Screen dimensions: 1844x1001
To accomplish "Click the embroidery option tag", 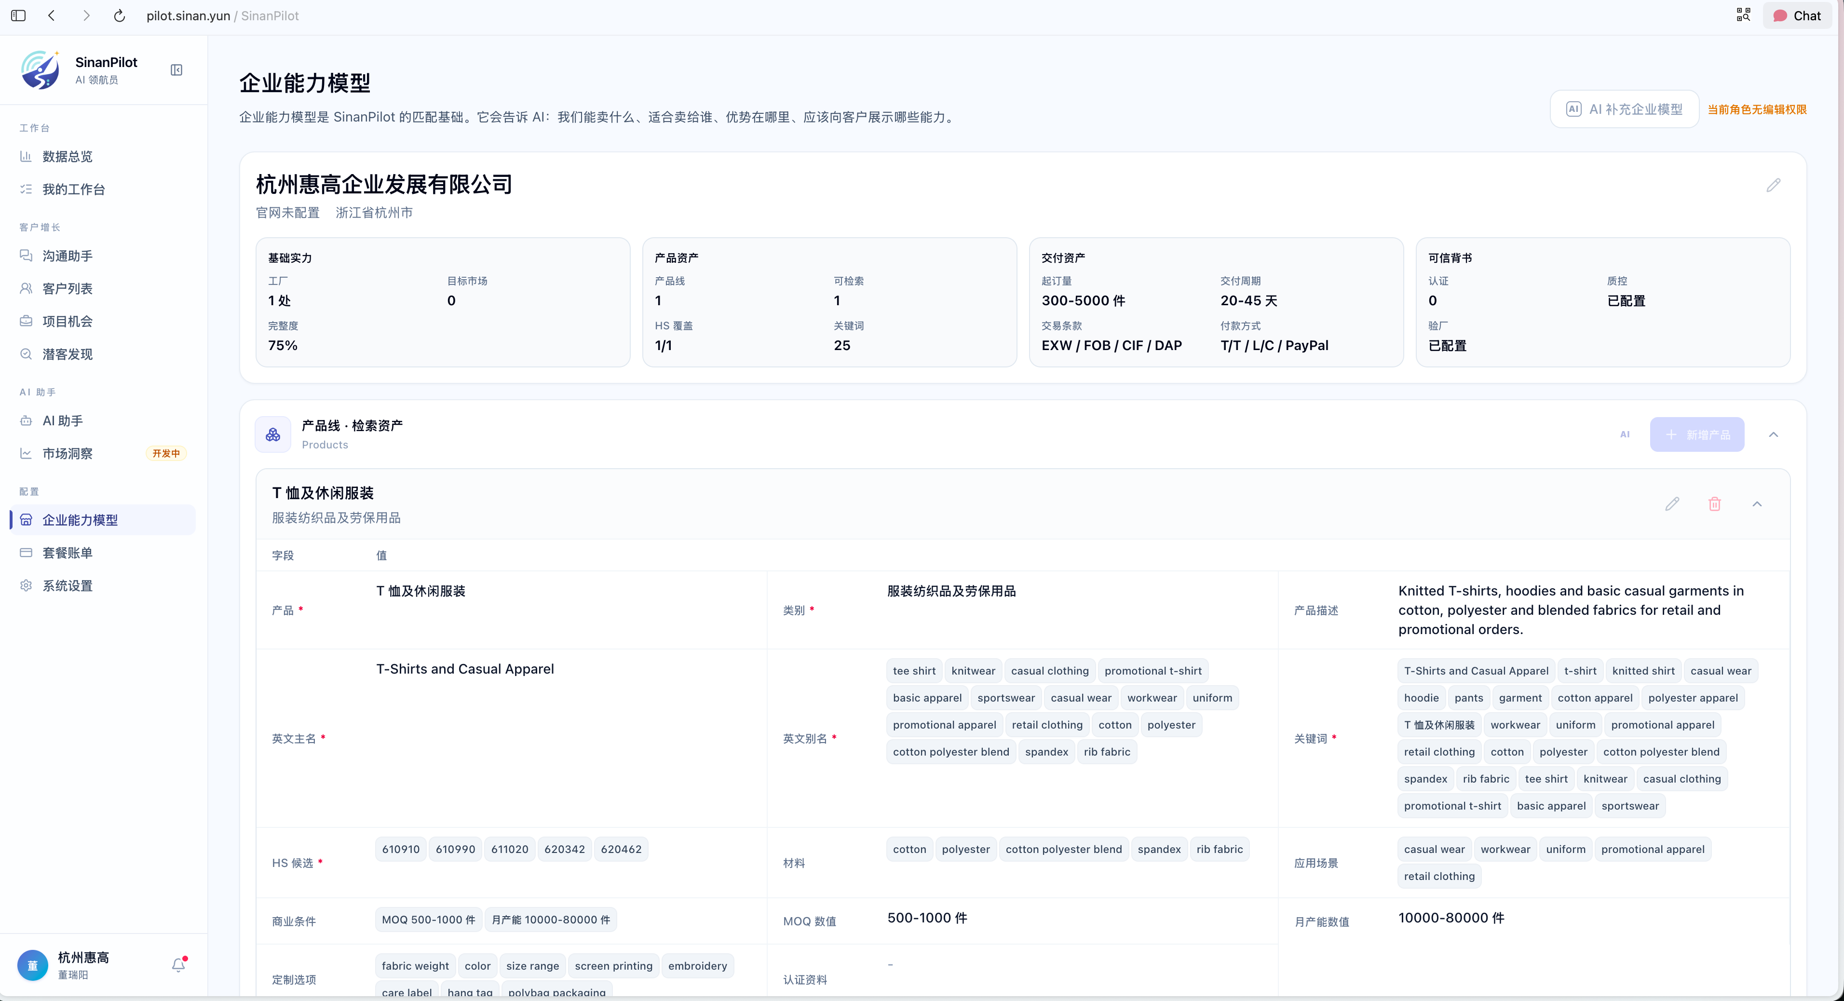I will [697, 966].
